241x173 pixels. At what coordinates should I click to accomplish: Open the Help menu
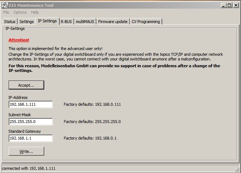(35, 12)
